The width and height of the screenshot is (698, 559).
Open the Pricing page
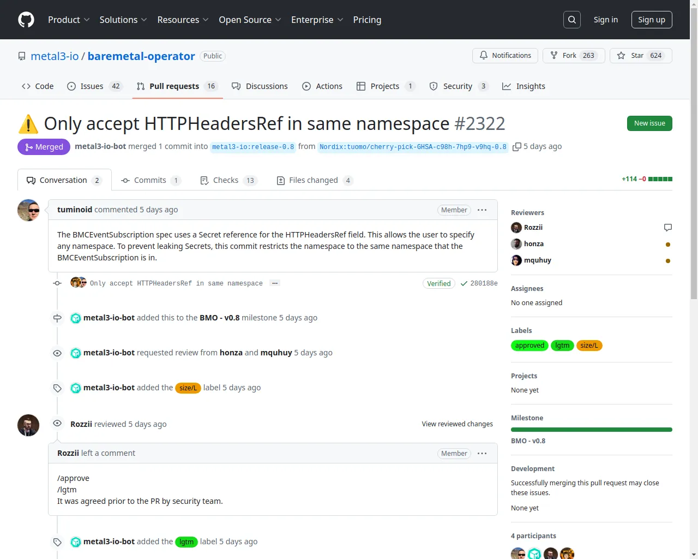[367, 20]
